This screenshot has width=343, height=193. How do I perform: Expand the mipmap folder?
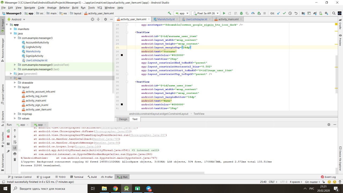15,114
